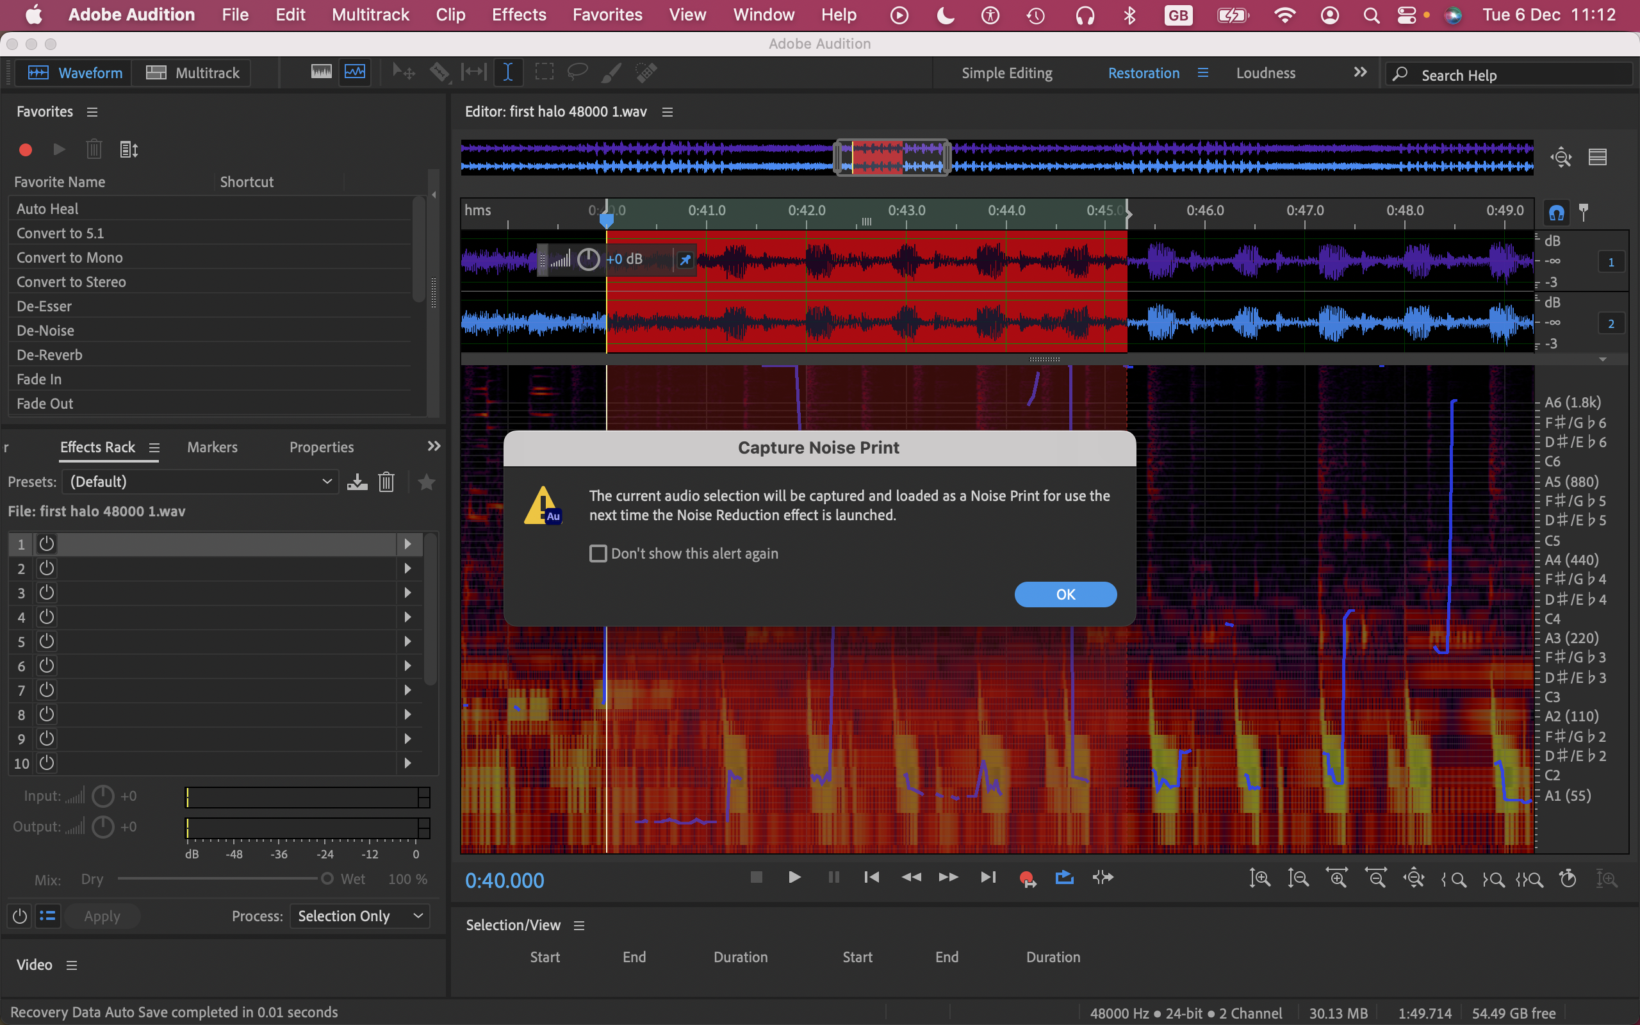Click the Input gain knob

pos(102,796)
